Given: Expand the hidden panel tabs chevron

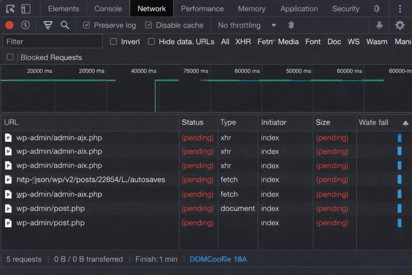Looking at the screenshot, I should pos(376,8).
